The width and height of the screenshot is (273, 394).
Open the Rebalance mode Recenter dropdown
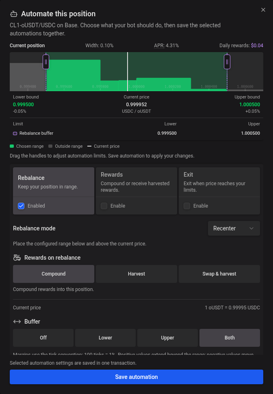coord(234,228)
